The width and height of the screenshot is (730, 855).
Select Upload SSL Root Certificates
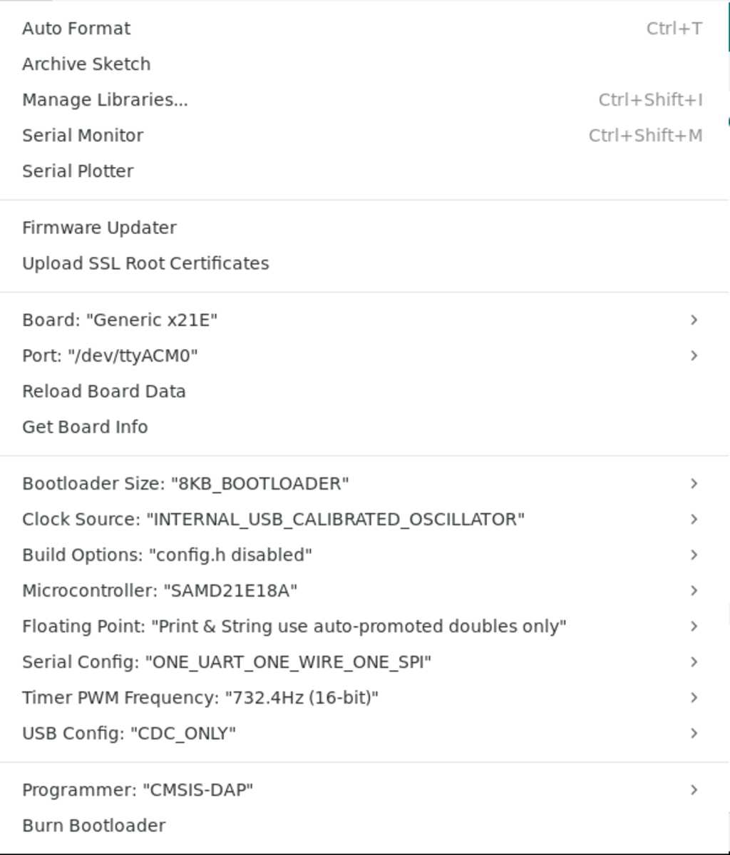point(145,263)
